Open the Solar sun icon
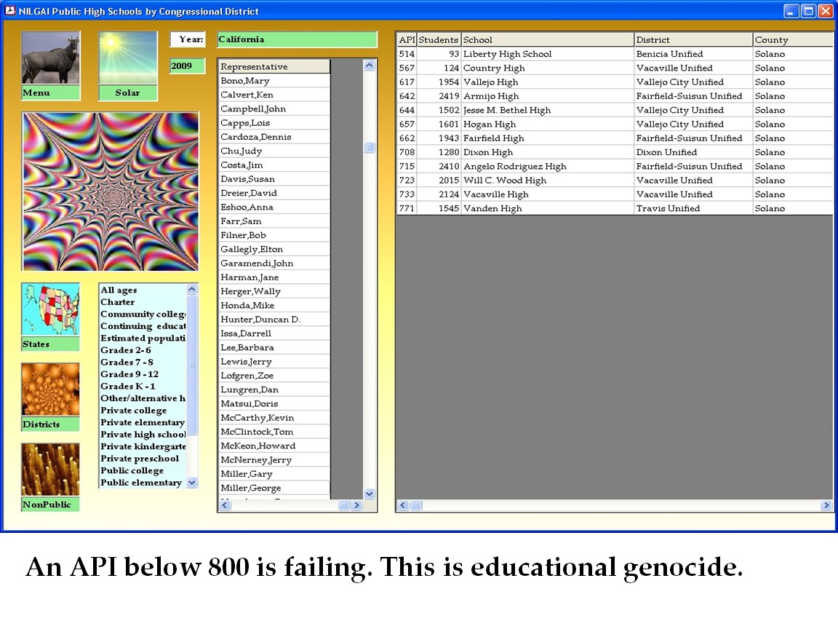Screen dimensions: 838x629 pos(127,58)
